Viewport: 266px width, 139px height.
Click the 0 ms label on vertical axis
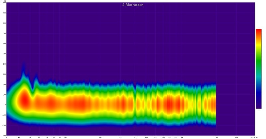coord(5,105)
